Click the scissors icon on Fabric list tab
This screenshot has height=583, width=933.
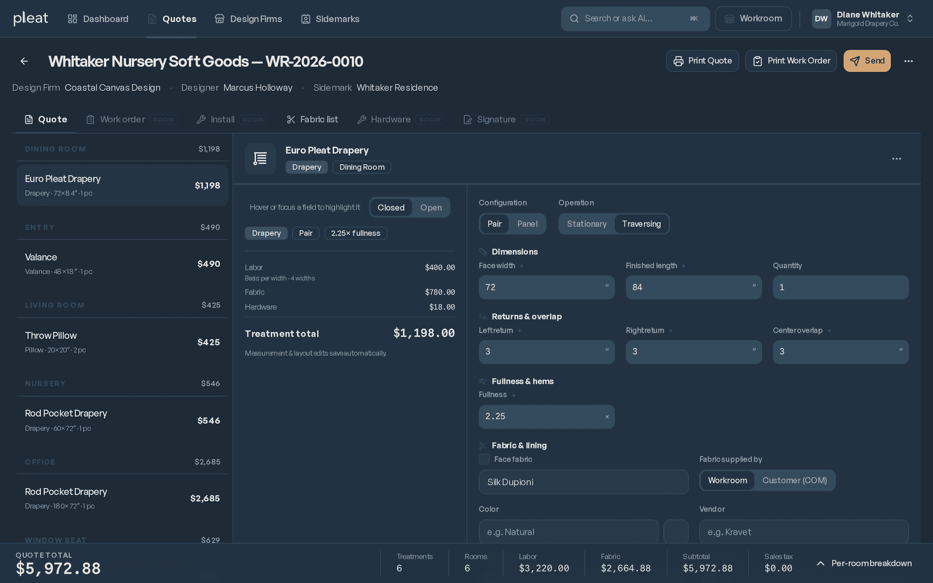point(291,120)
